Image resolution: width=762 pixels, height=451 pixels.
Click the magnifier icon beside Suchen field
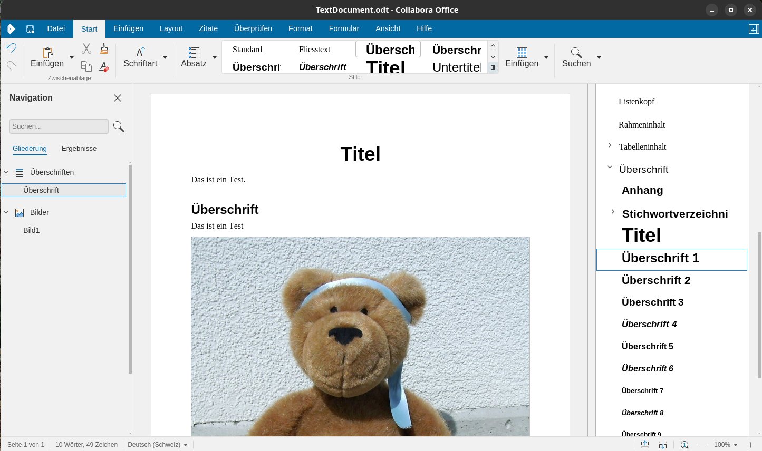[119, 126]
